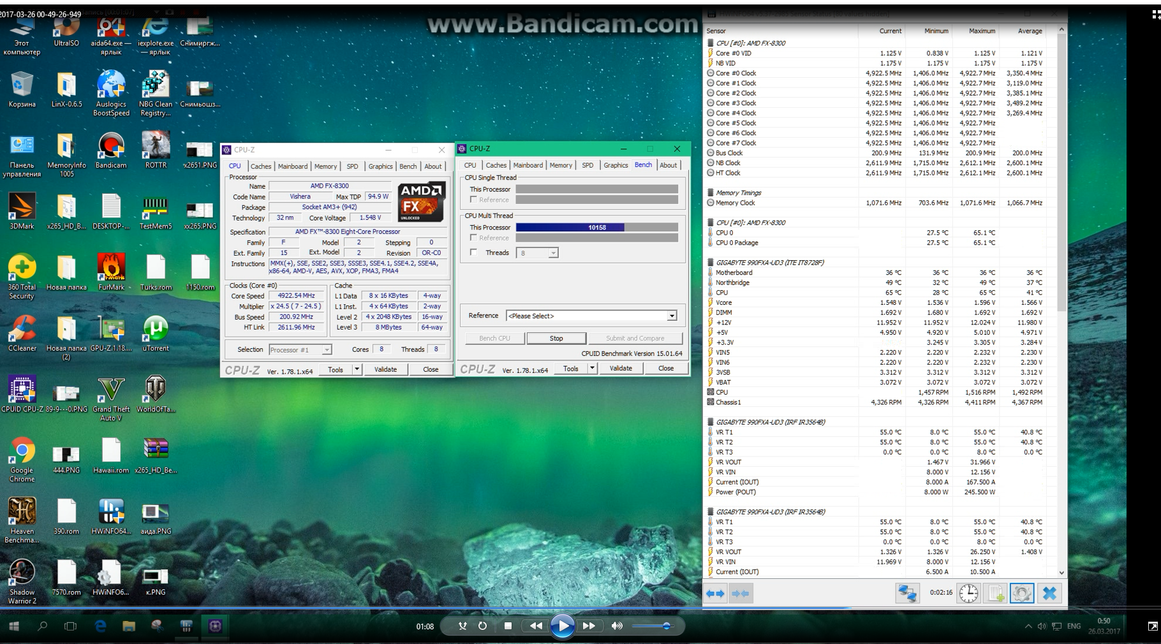Screen dimensions: 1161x644
Task: Open Microsoft Edge from the taskbar
Action: pyautogui.click(x=100, y=626)
